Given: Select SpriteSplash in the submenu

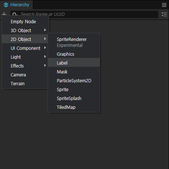Looking at the screenshot, I should 74,98.
